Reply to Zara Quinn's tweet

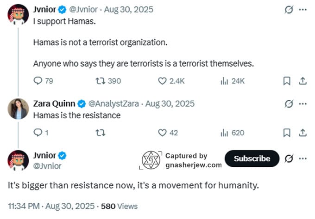point(38,133)
